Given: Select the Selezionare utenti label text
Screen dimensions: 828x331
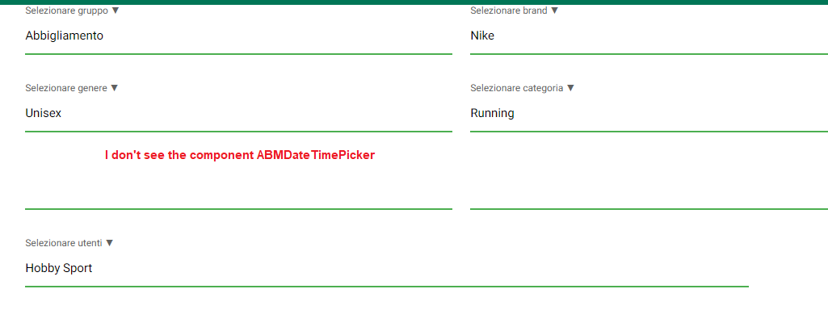Looking at the screenshot, I should pos(64,243).
